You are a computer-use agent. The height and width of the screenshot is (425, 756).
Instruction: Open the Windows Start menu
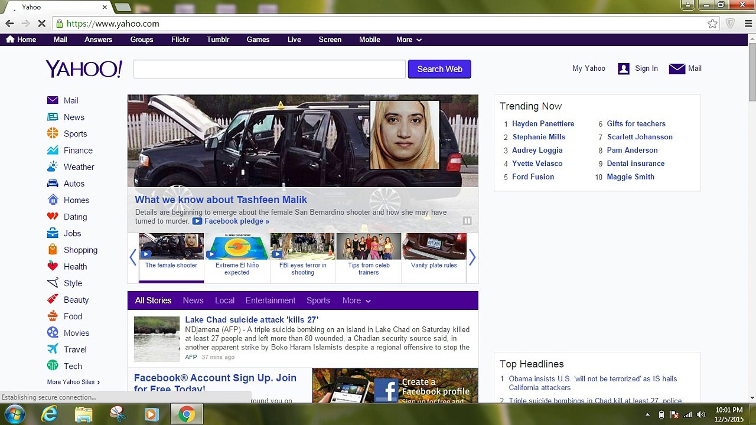coord(14,414)
